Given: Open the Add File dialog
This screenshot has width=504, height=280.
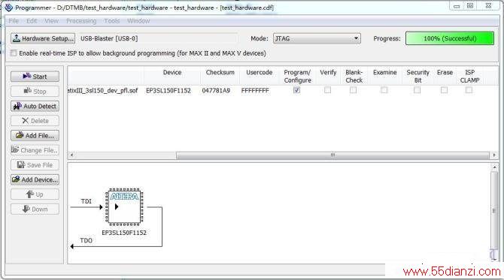Looking at the screenshot, I should tap(35, 135).
